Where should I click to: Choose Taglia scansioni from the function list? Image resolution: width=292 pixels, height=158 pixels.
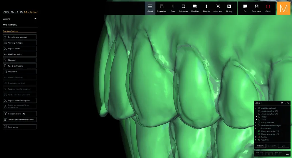[20, 48]
